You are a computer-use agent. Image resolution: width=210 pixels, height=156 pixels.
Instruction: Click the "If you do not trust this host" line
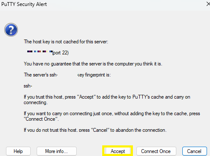tap(95, 130)
